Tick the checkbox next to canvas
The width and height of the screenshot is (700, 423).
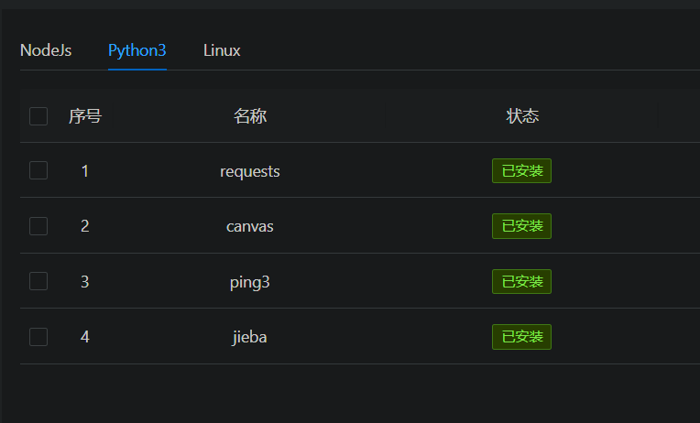(38, 226)
